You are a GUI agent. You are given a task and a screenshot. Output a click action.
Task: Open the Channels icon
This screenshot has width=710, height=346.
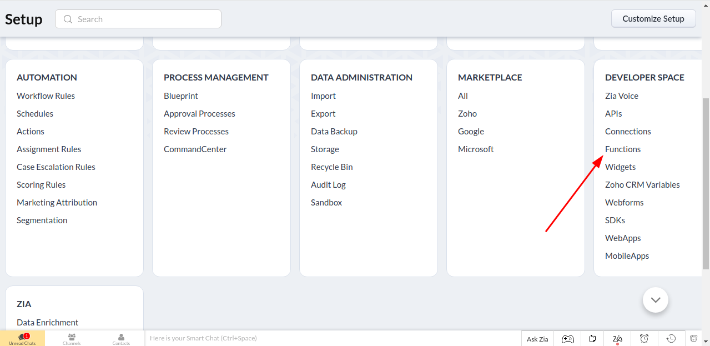72,339
